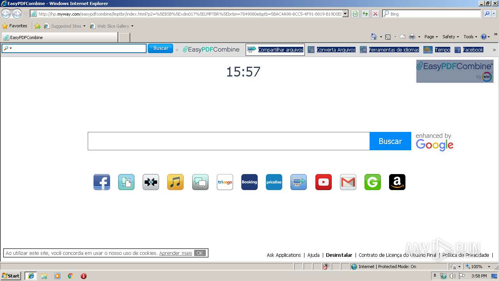Open the Safety menu

[451, 37]
